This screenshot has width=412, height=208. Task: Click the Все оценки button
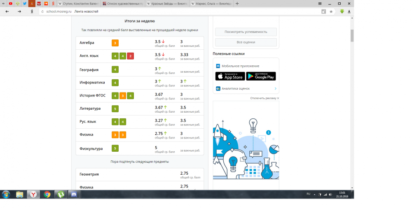pyautogui.click(x=246, y=42)
